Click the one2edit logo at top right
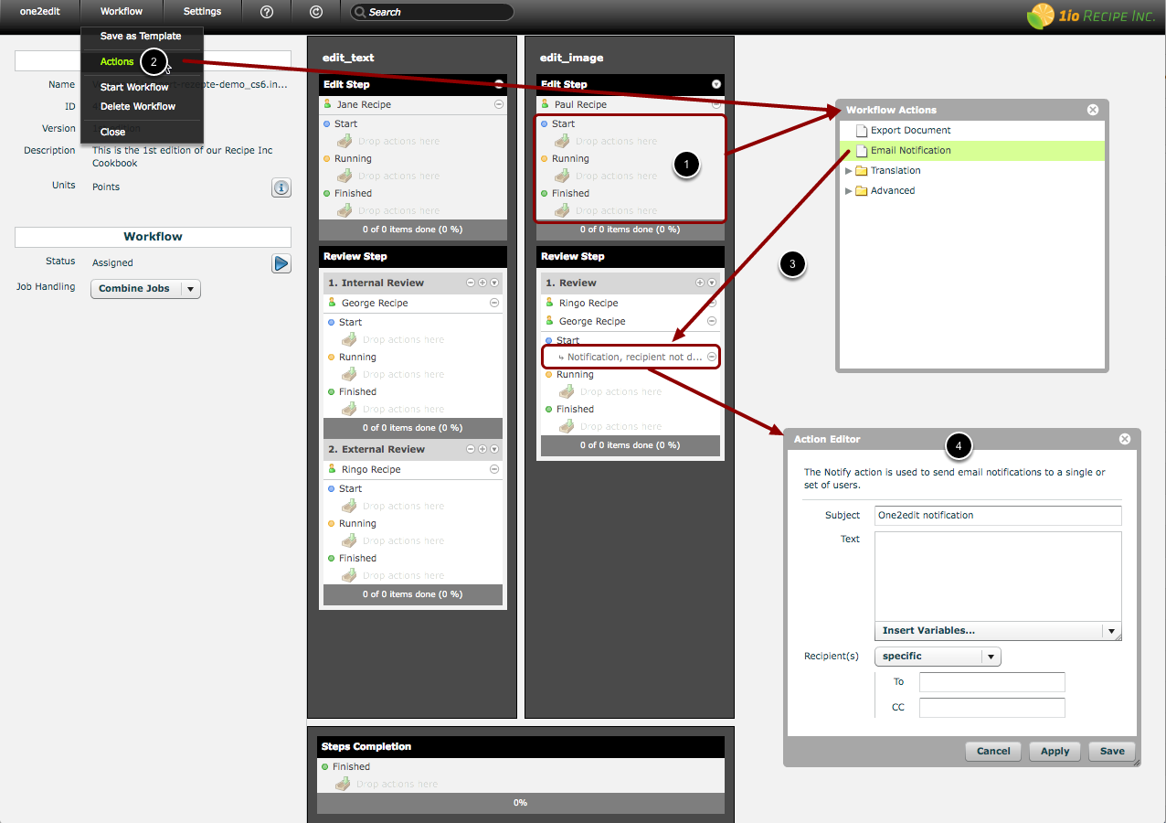 pyautogui.click(x=1091, y=16)
